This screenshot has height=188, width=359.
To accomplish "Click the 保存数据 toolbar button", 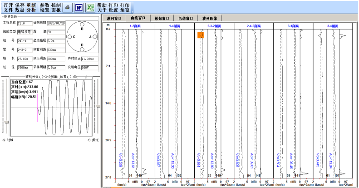I will point(20,8).
